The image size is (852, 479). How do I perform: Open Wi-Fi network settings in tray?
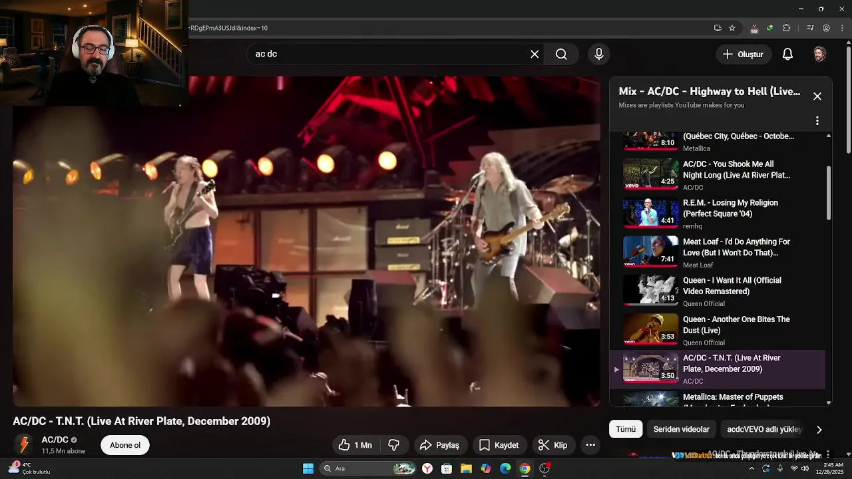[x=793, y=468]
